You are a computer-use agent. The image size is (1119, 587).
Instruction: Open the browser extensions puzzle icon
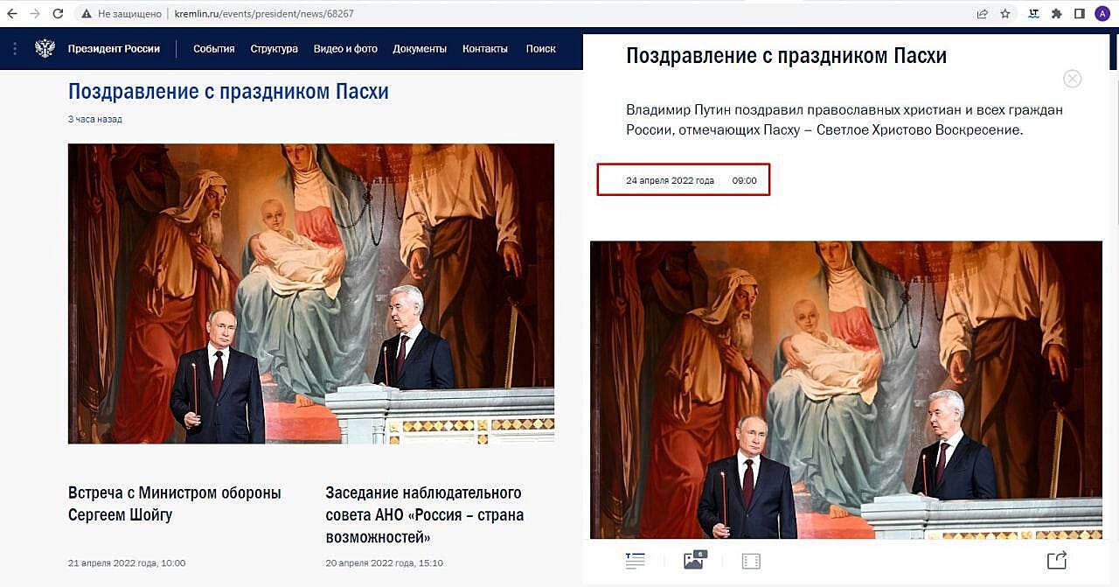(1056, 14)
